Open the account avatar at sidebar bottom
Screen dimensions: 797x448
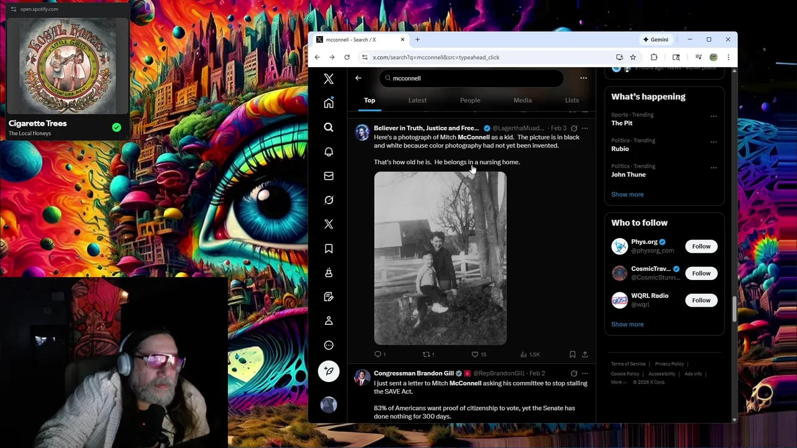[x=329, y=404]
